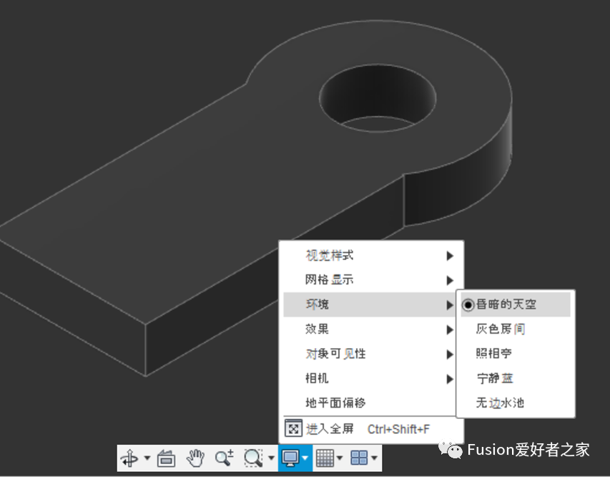Click the Display Settings monitor icon
This screenshot has height=477, width=610.
tap(290, 458)
